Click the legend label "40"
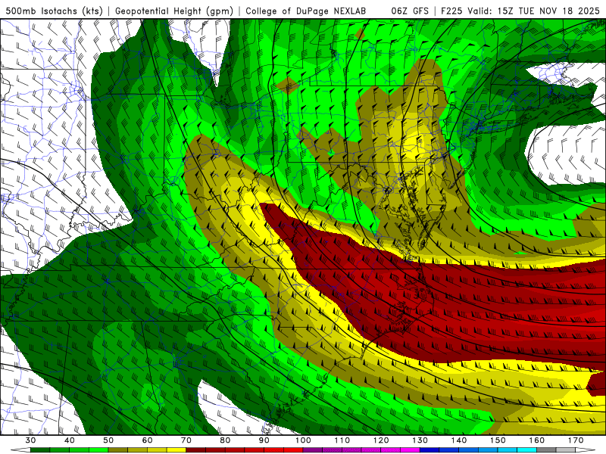 (70, 440)
